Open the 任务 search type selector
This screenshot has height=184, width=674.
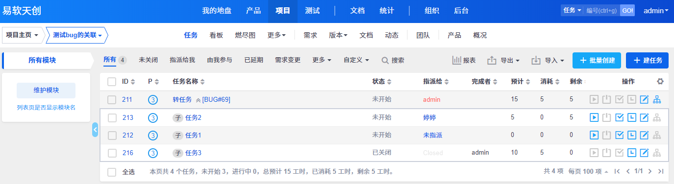tap(572, 10)
